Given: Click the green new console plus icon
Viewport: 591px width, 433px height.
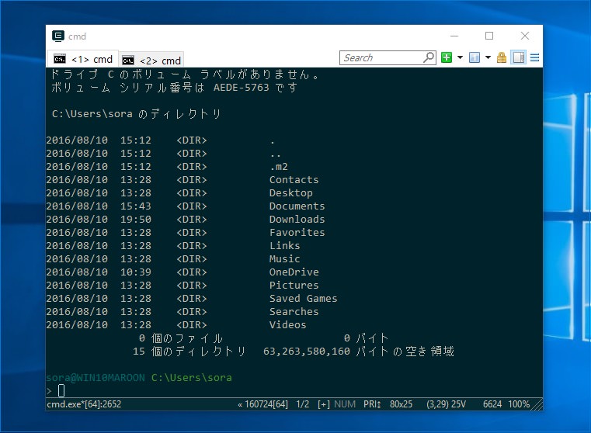Looking at the screenshot, I should click(447, 57).
